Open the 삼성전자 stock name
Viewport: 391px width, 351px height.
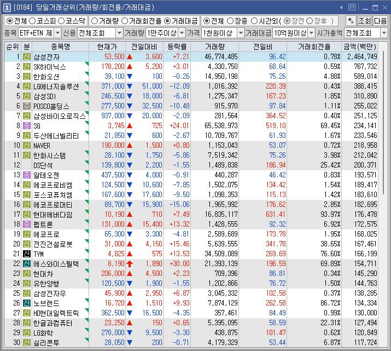tap(46, 57)
